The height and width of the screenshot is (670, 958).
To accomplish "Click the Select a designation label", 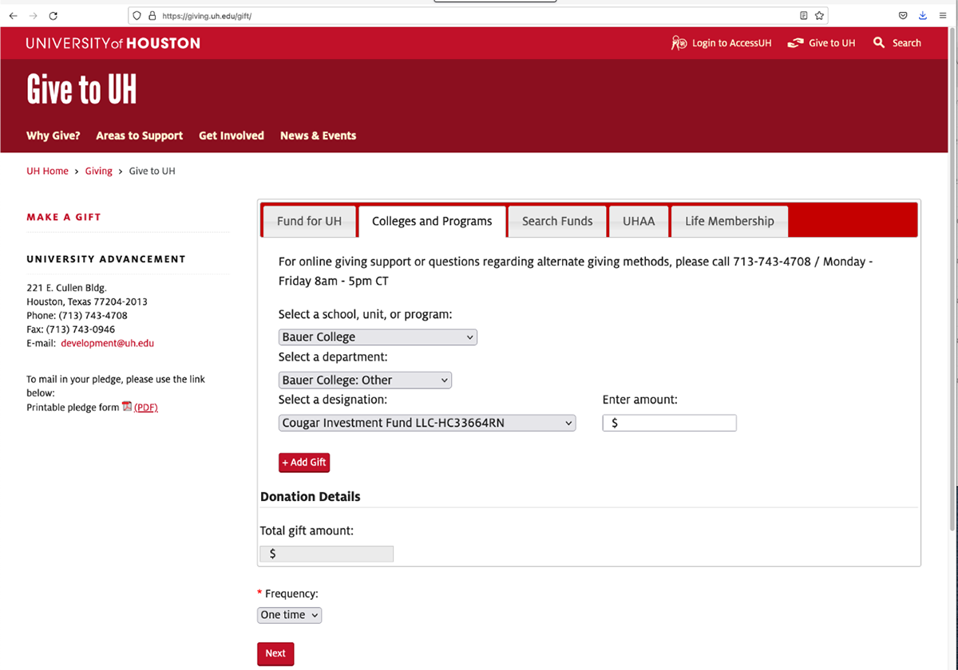I will point(333,400).
